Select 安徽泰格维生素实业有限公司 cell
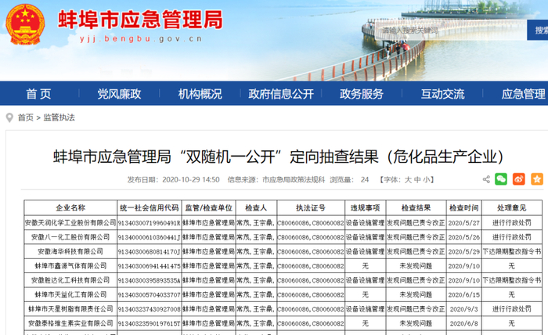This screenshot has height=335, width=548. 70,323
